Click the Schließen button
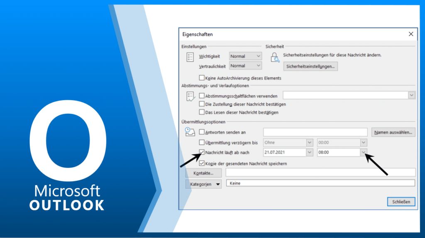 pos(401,202)
